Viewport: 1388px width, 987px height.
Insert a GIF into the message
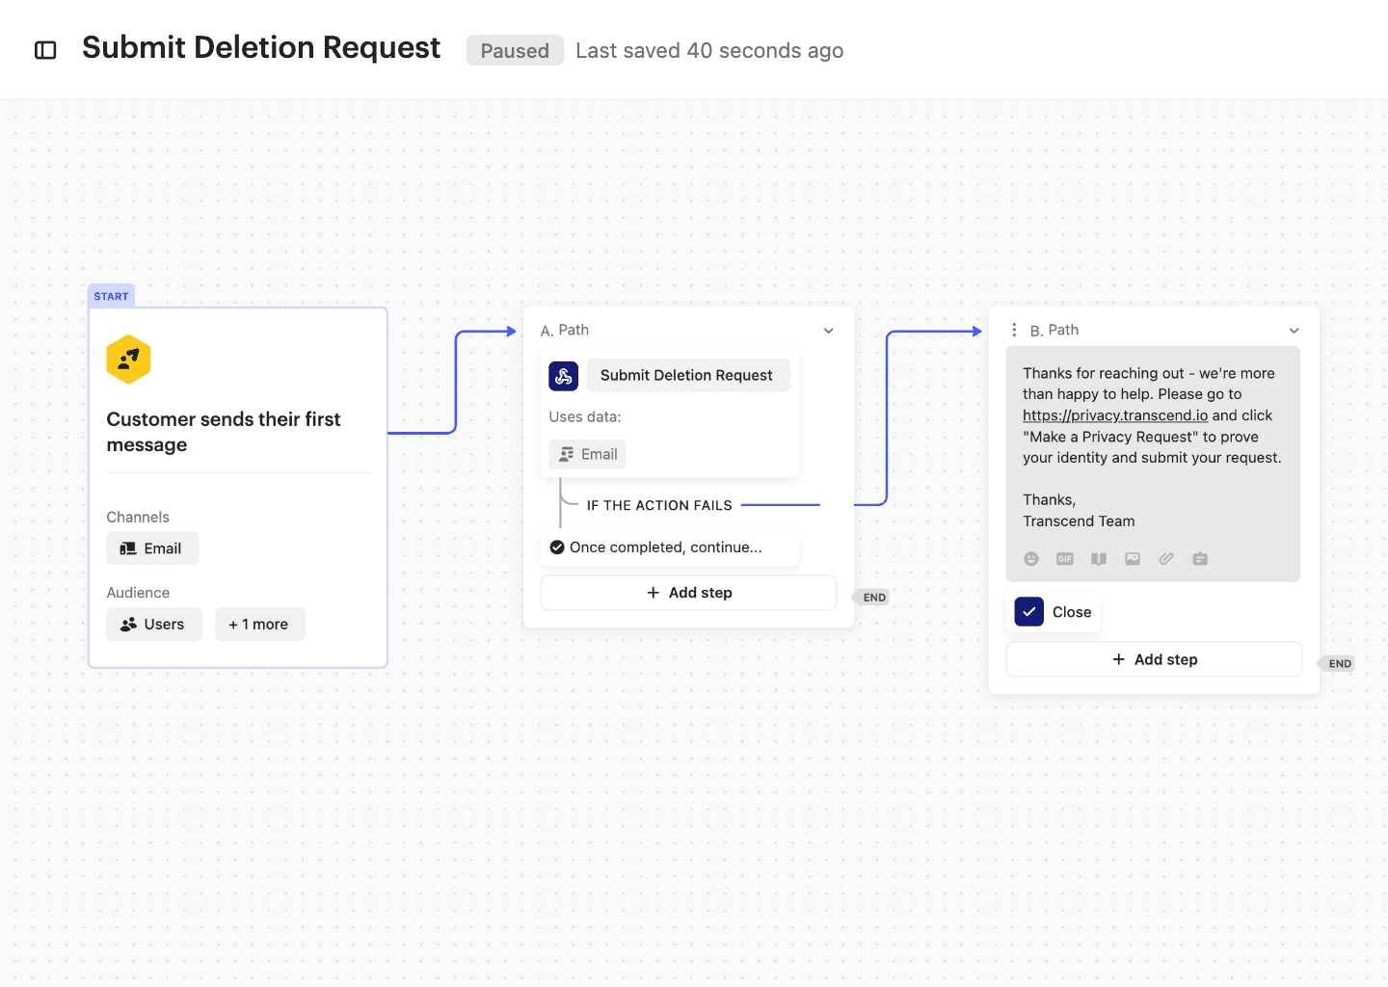click(x=1064, y=558)
